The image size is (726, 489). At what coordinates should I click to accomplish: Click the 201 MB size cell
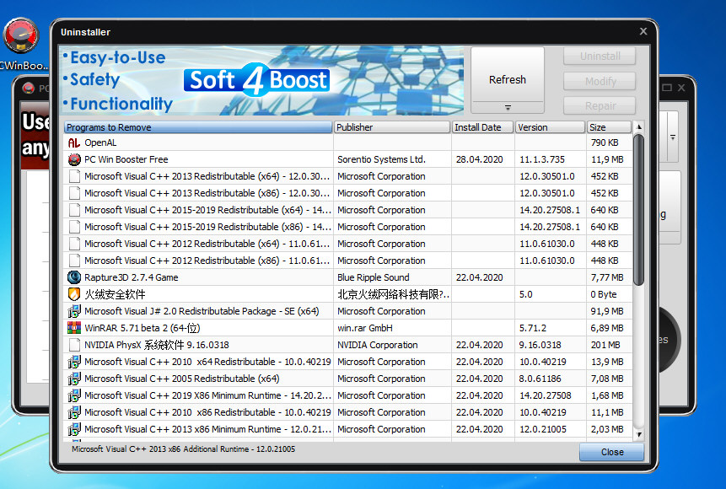tap(605, 345)
